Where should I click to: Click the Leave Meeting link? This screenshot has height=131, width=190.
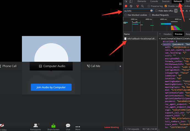(111, 127)
